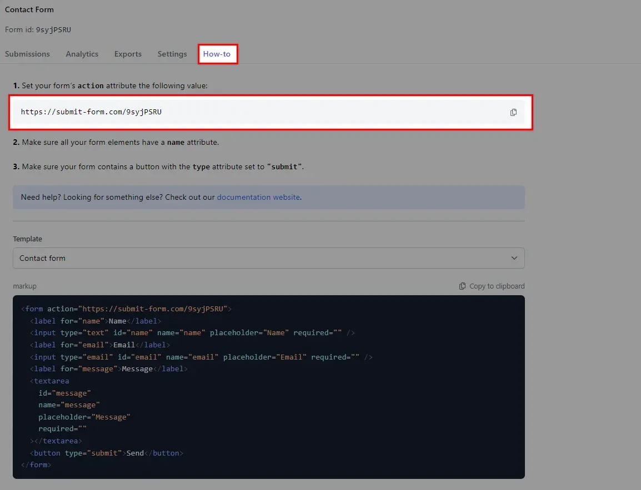Click the Contact Form page heading
The image size is (641, 490).
(x=29, y=9)
